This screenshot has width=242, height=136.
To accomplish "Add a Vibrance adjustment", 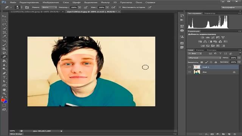I will (223, 37).
